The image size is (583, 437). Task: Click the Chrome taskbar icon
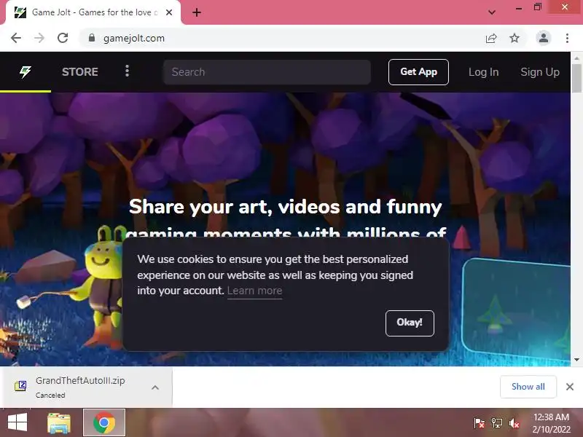tap(104, 422)
